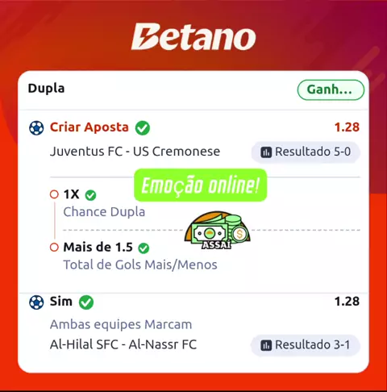Select the 1X radio circle
The width and height of the screenshot is (387, 392).
pyautogui.click(x=54, y=194)
